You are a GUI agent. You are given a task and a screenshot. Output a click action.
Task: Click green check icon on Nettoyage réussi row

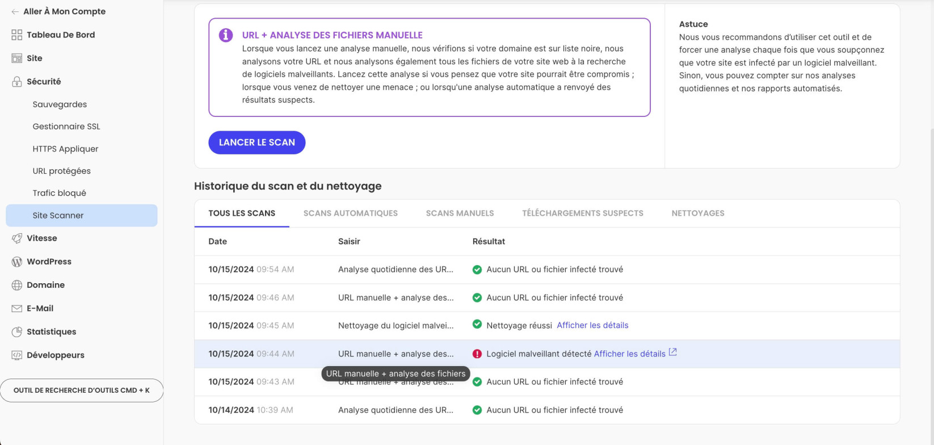point(477,325)
